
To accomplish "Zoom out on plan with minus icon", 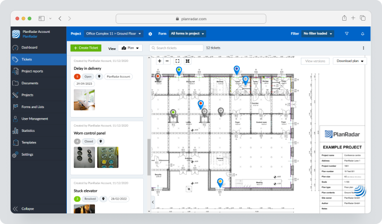I will [167, 61].
